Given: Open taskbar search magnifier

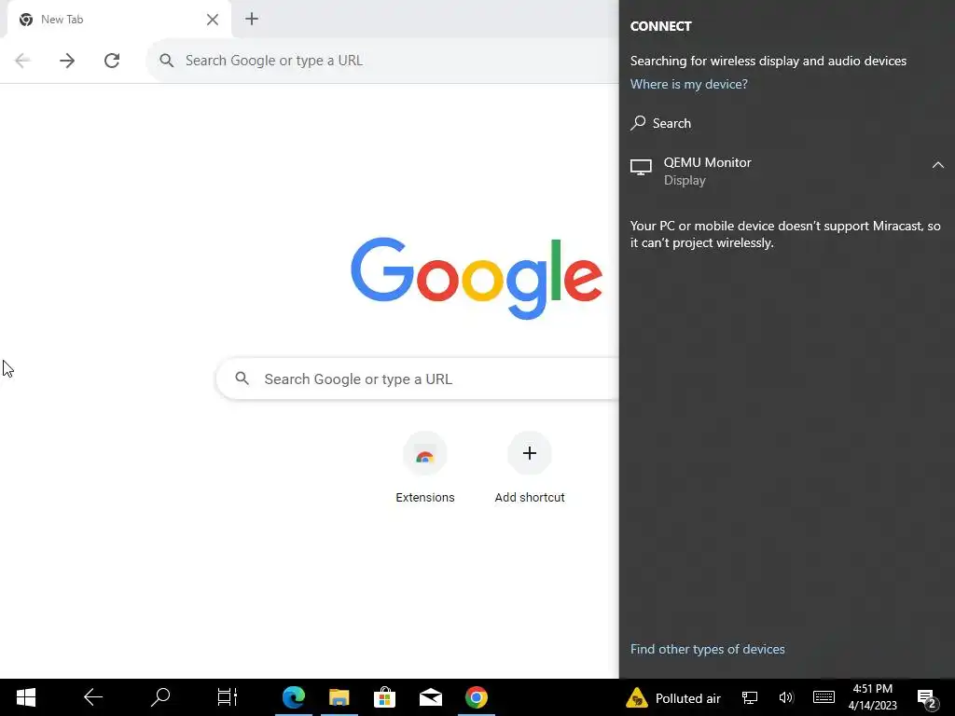Looking at the screenshot, I should (x=160, y=697).
